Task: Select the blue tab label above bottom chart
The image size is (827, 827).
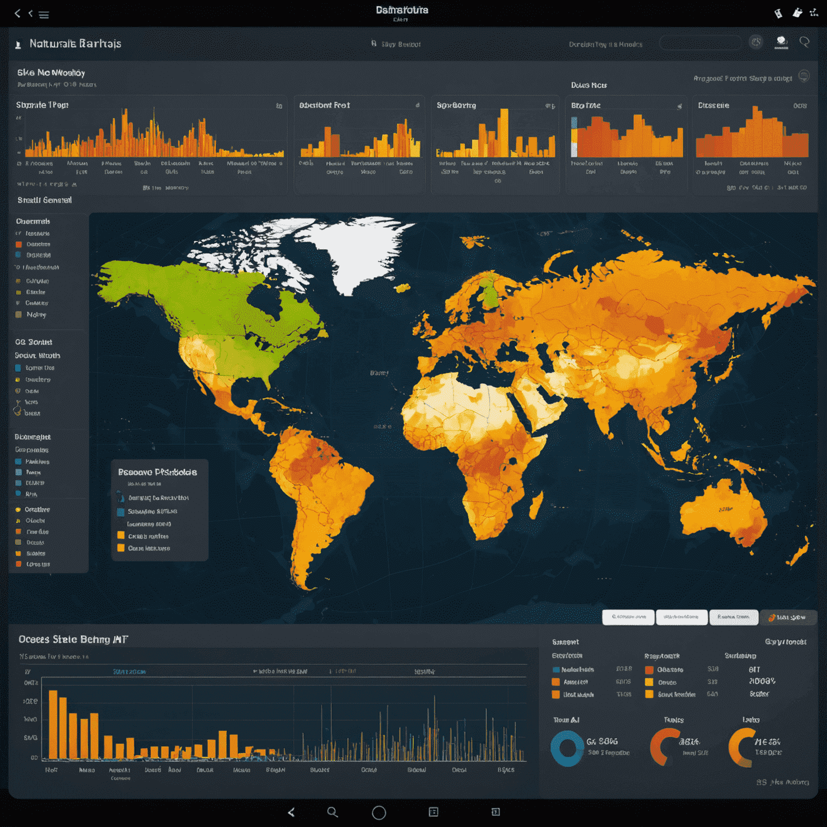Action: click(x=129, y=671)
